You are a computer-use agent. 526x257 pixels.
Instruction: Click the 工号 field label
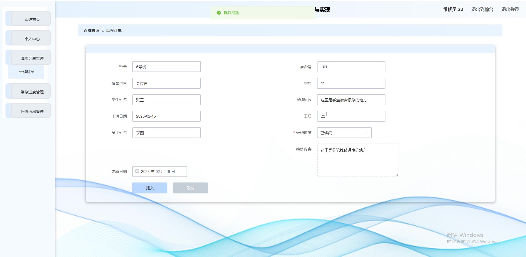(x=308, y=116)
